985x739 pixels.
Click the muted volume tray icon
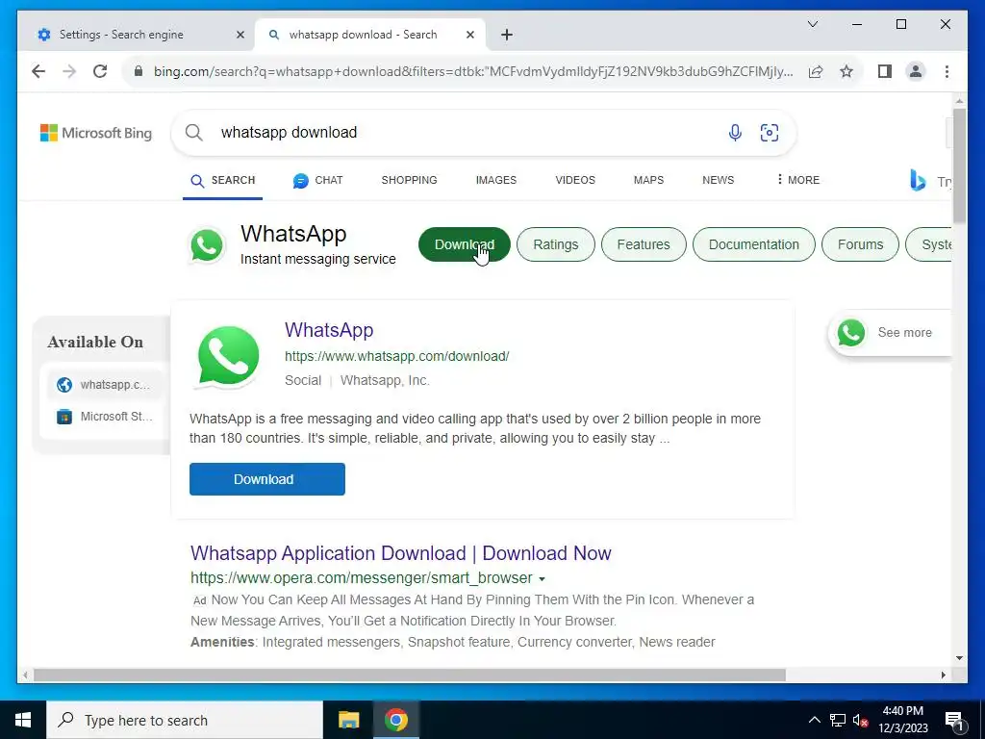pyautogui.click(x=860, y=720)
